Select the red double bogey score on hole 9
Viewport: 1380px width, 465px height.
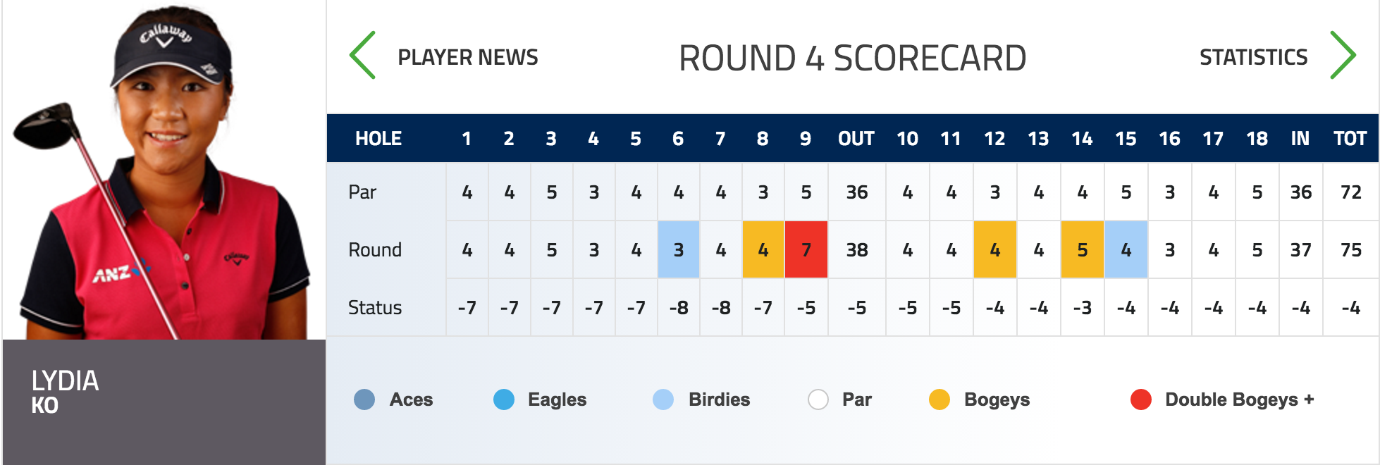point(806,249)
